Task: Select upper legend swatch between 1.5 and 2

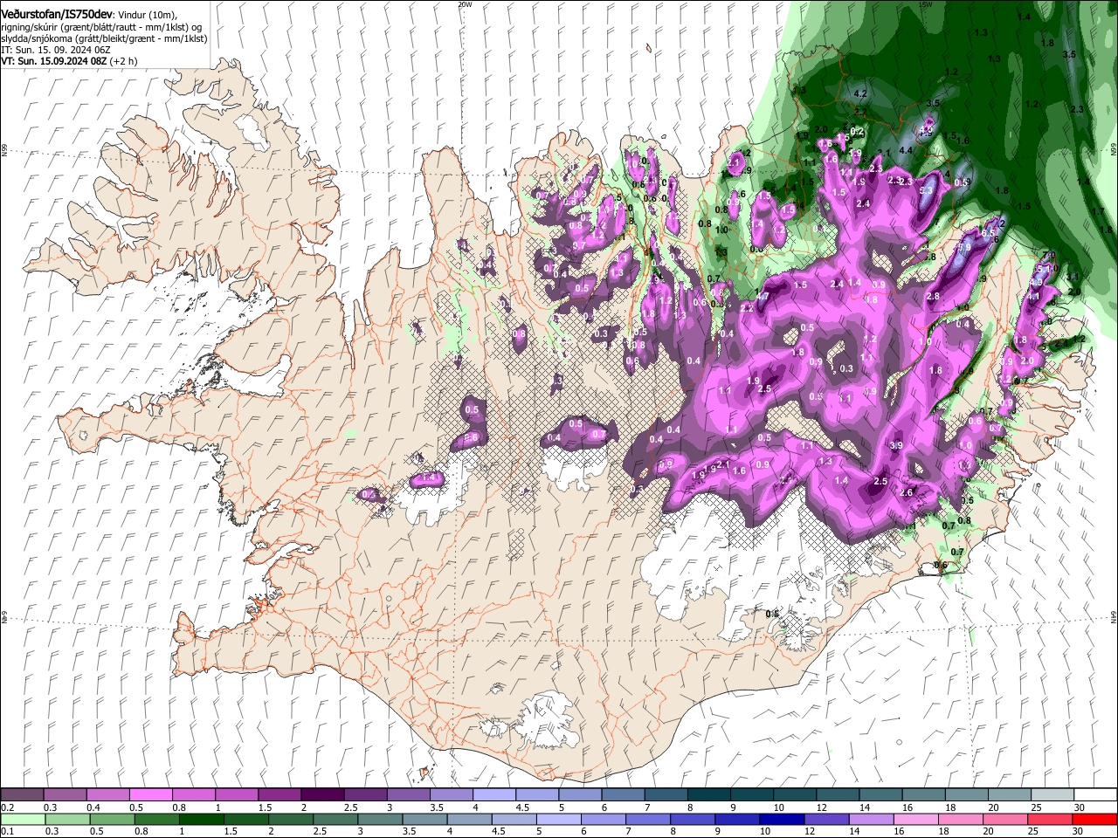Action: 279,795
